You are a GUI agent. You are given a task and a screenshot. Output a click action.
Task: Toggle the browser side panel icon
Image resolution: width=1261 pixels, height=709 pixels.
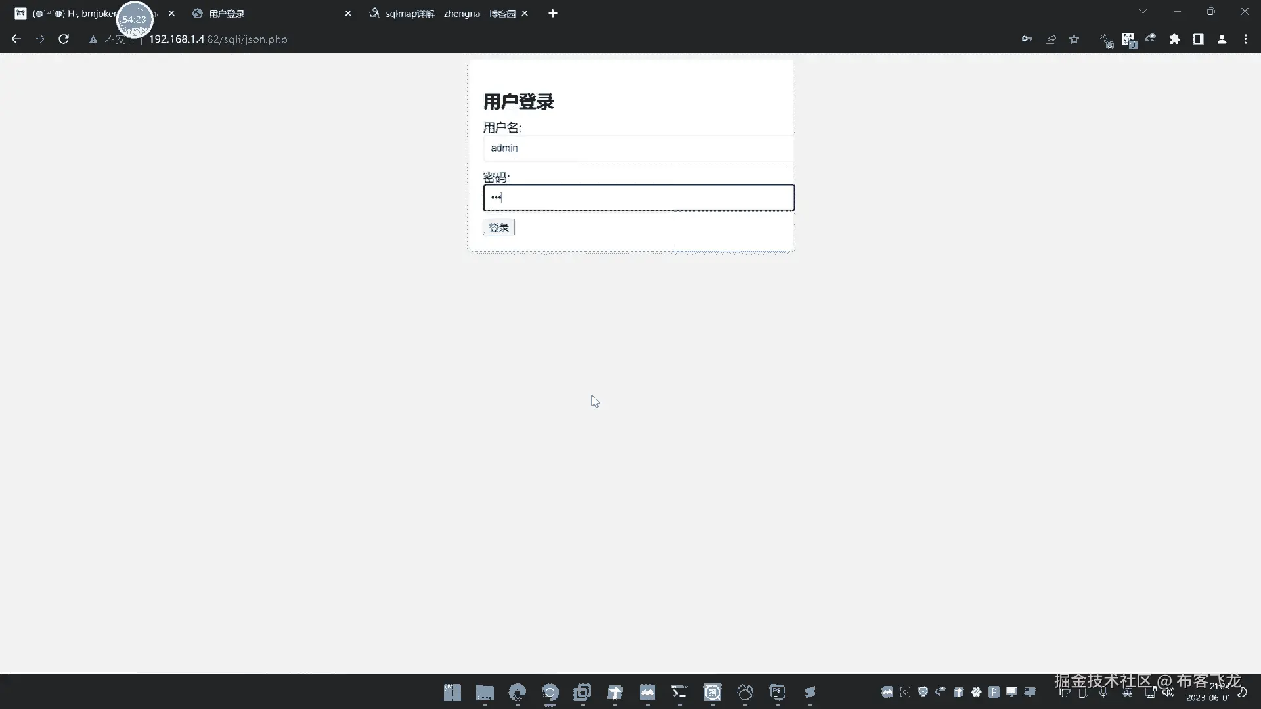click(x=1198, y=39)
